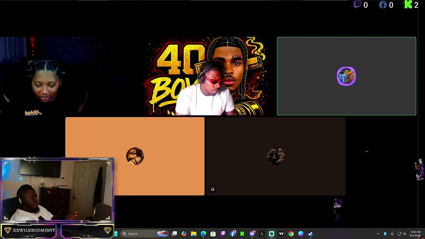Click the microphone tray icon
Screen dimensions: 425x239
(392, 234)
